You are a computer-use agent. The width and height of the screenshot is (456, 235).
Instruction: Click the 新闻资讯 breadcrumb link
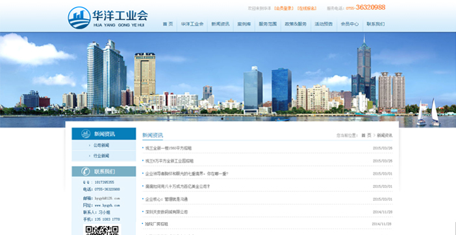pyautogui.click(x=385, y=135)
